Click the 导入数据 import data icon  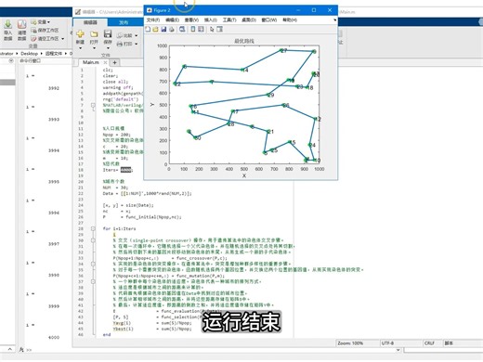(x=8, y=24)
